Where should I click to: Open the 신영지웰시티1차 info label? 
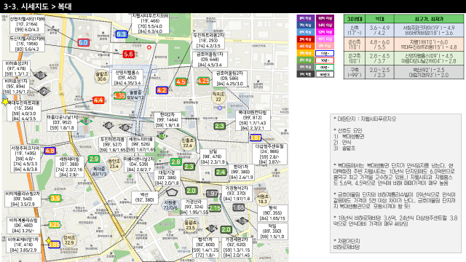point(27,24)
